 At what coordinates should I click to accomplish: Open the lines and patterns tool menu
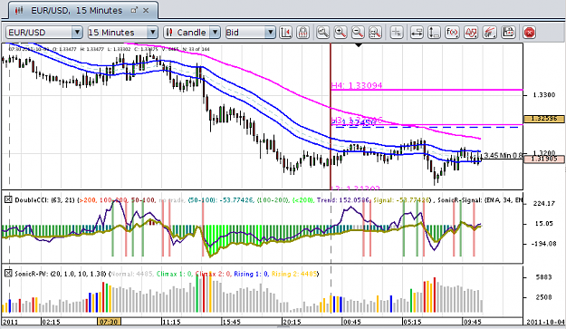coord(490,33)
